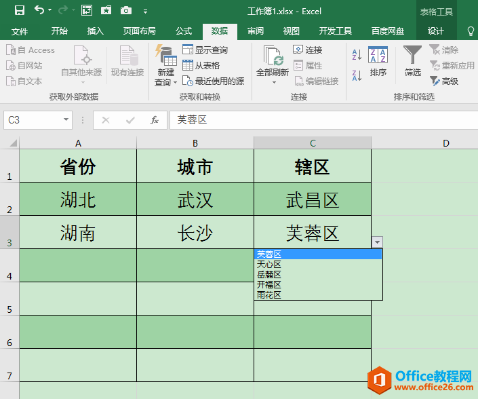
Task: Click the cell containing 长沙
Action: 195,232
